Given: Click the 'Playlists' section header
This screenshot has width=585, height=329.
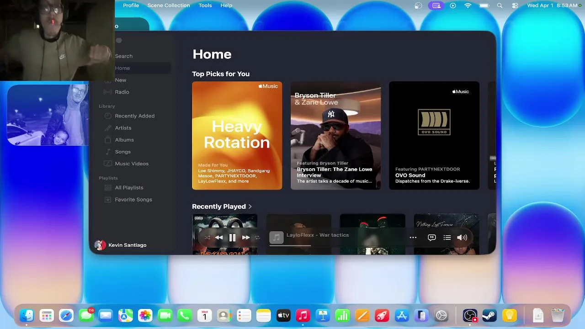Looking at the screenshot, I should click(x=108, y=178).
